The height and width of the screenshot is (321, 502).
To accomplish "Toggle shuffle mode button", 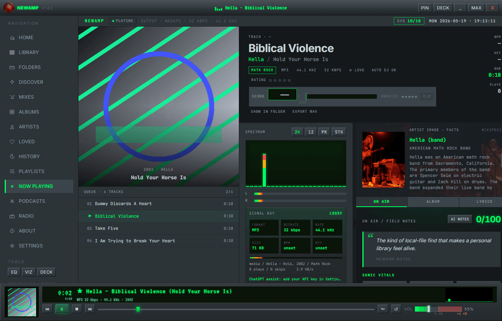I will click(x=383, y=309).
